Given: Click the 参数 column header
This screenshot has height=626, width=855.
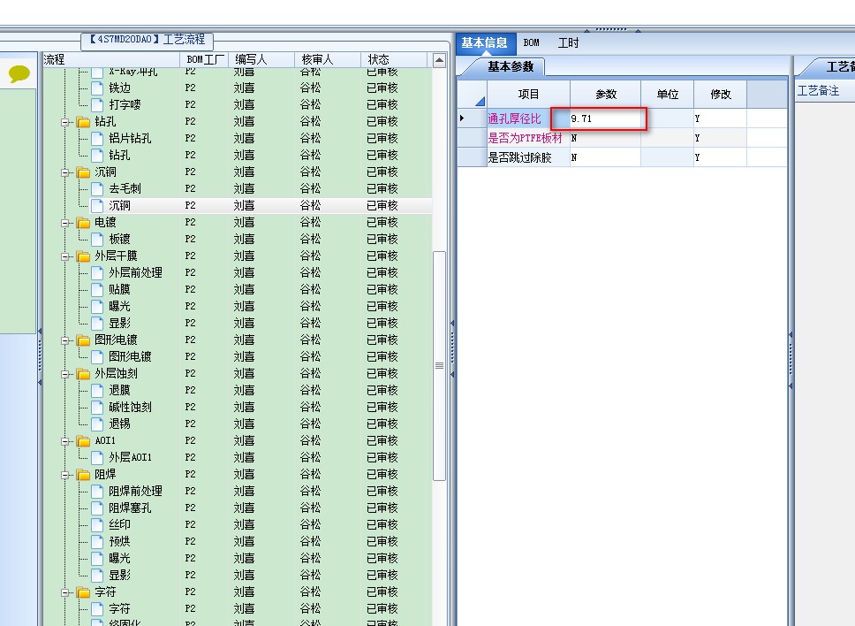Looking at the screenshot, I should 606,95.
